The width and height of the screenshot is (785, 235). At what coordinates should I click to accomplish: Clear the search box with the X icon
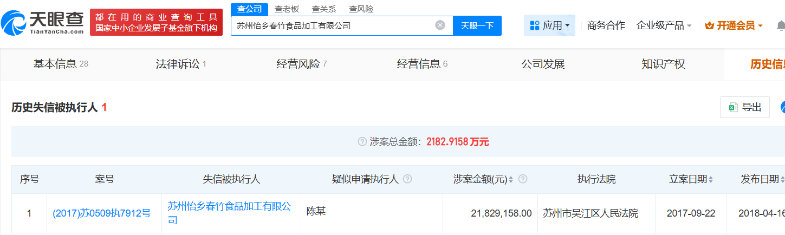440,25
